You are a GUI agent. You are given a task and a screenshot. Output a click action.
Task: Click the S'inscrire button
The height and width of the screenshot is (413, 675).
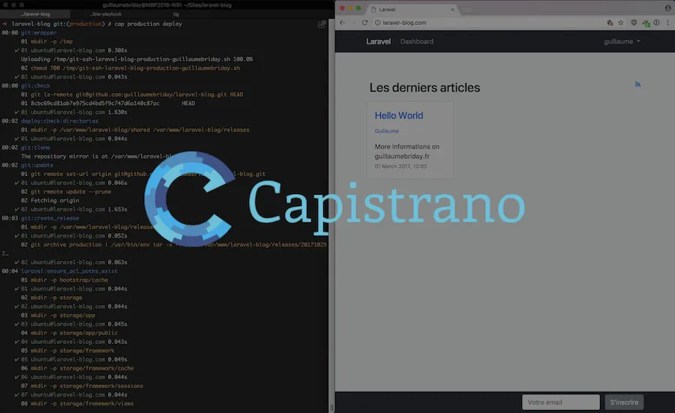(x=624, y=403)
